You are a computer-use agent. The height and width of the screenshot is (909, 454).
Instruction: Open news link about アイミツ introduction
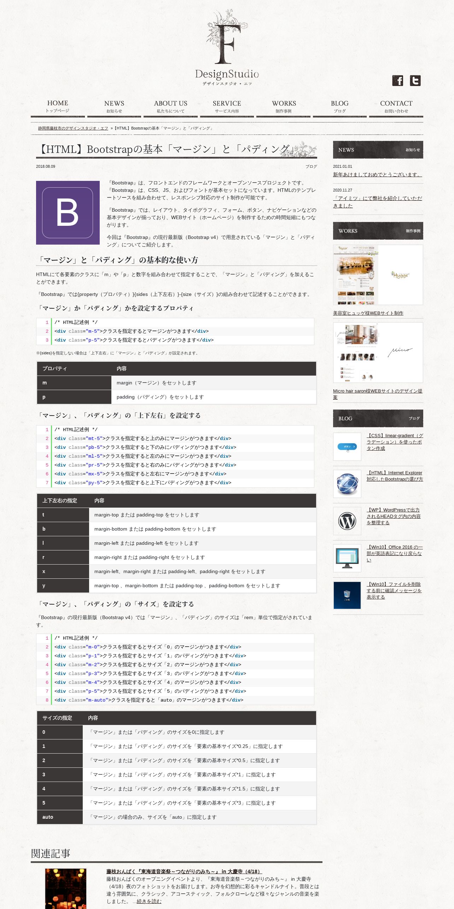(377, 202)
